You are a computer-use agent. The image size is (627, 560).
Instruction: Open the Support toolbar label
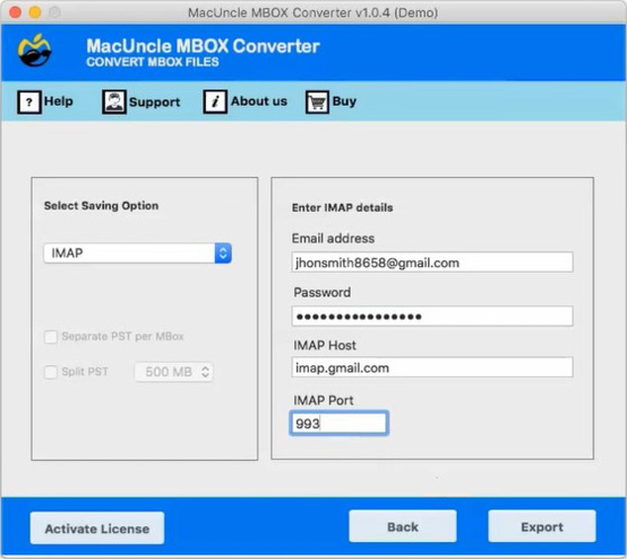coord(155,102)
